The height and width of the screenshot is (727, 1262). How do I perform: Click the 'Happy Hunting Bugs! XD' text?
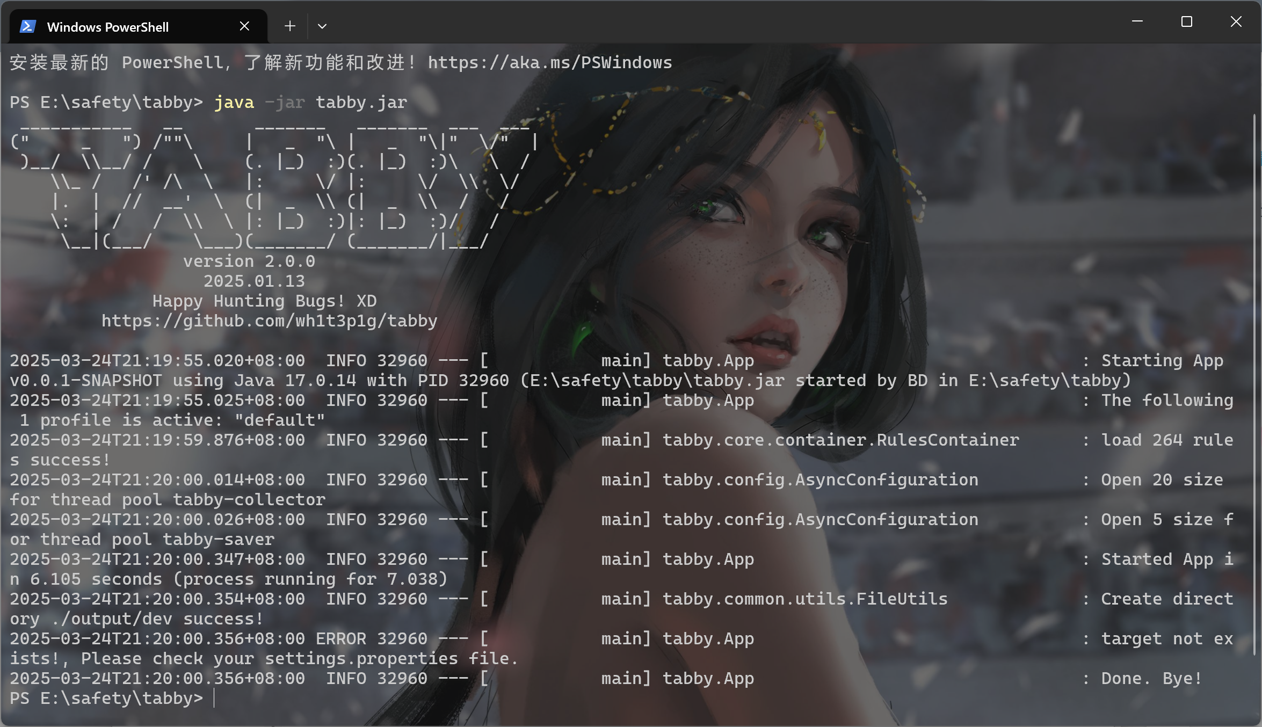[x=264, y=301]
